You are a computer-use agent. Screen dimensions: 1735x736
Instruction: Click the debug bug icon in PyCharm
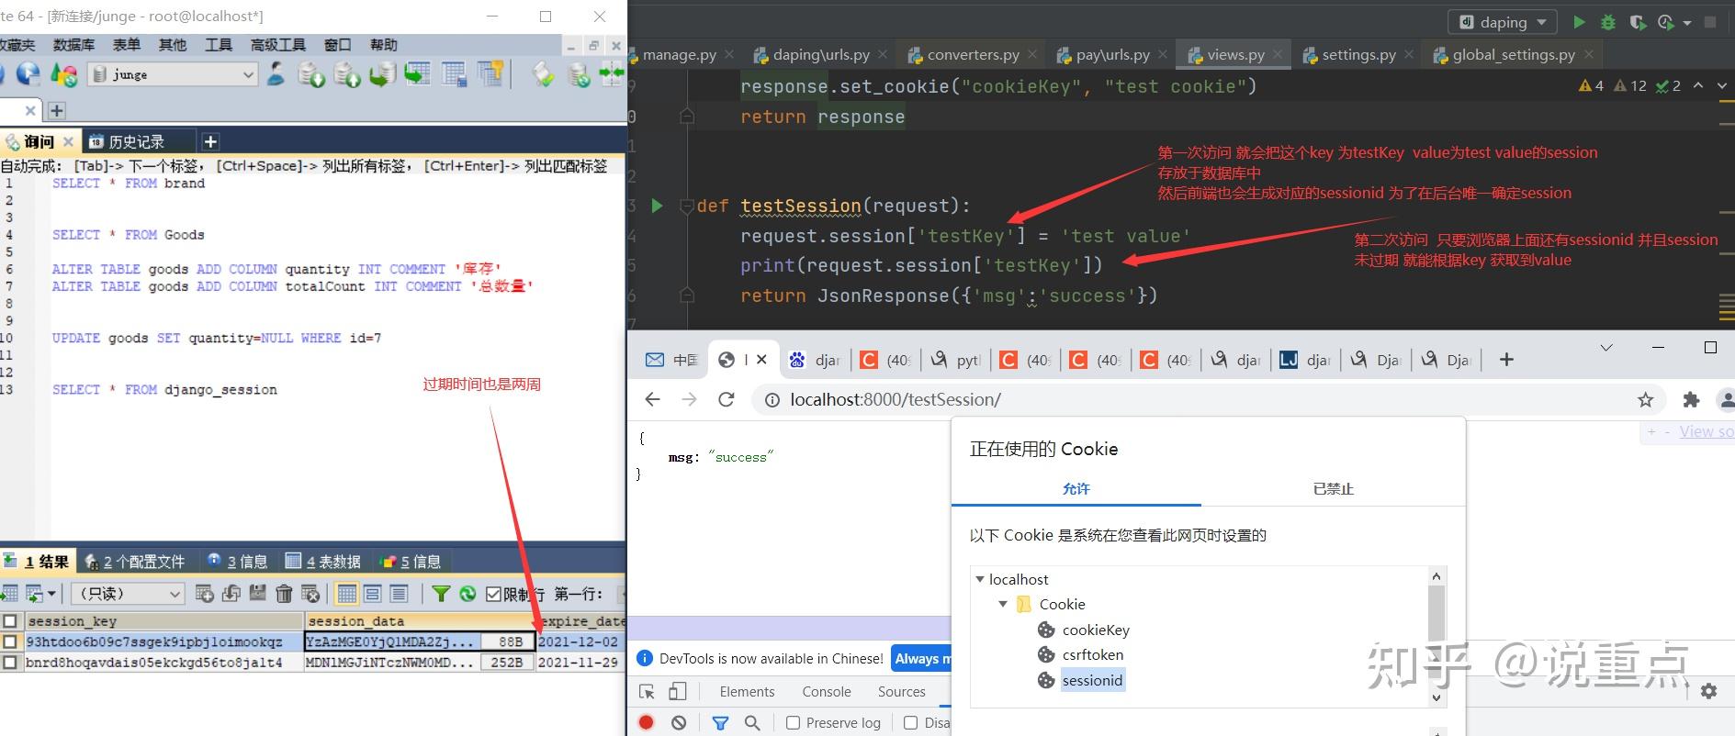(1608, 22)
